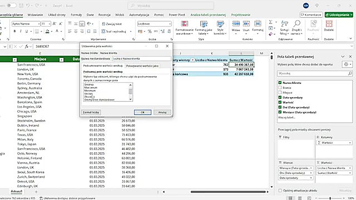Adjust the zoom slider in status bar
Screen dimensions: 356x200
[330, 198]
